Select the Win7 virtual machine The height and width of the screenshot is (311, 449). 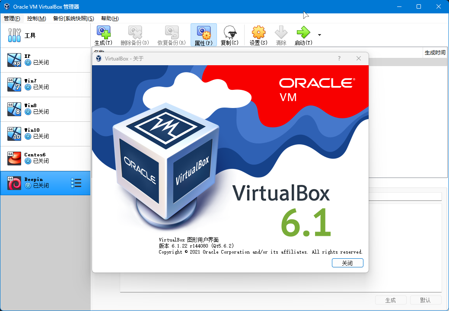point(45,85)
